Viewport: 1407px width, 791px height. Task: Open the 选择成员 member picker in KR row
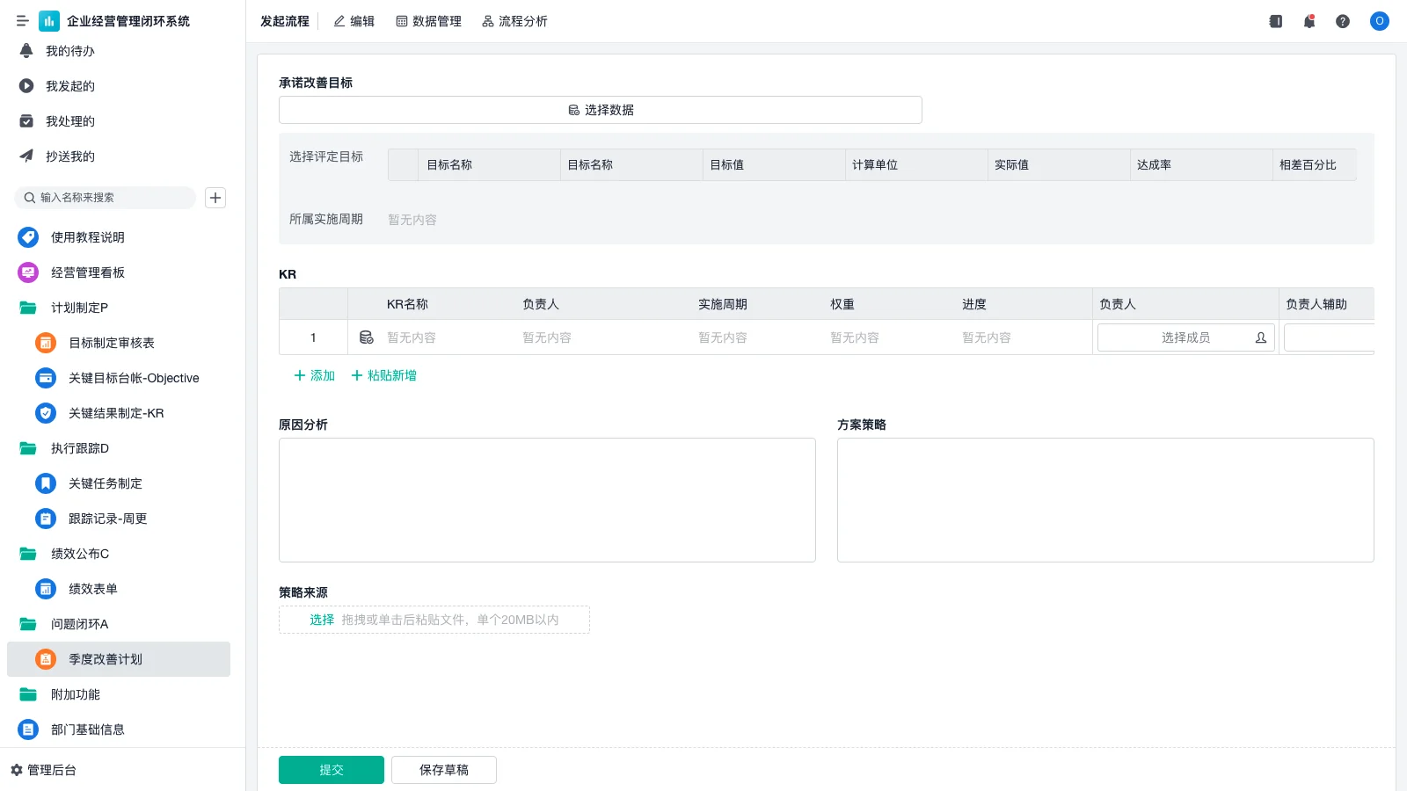coord(1185,337)
